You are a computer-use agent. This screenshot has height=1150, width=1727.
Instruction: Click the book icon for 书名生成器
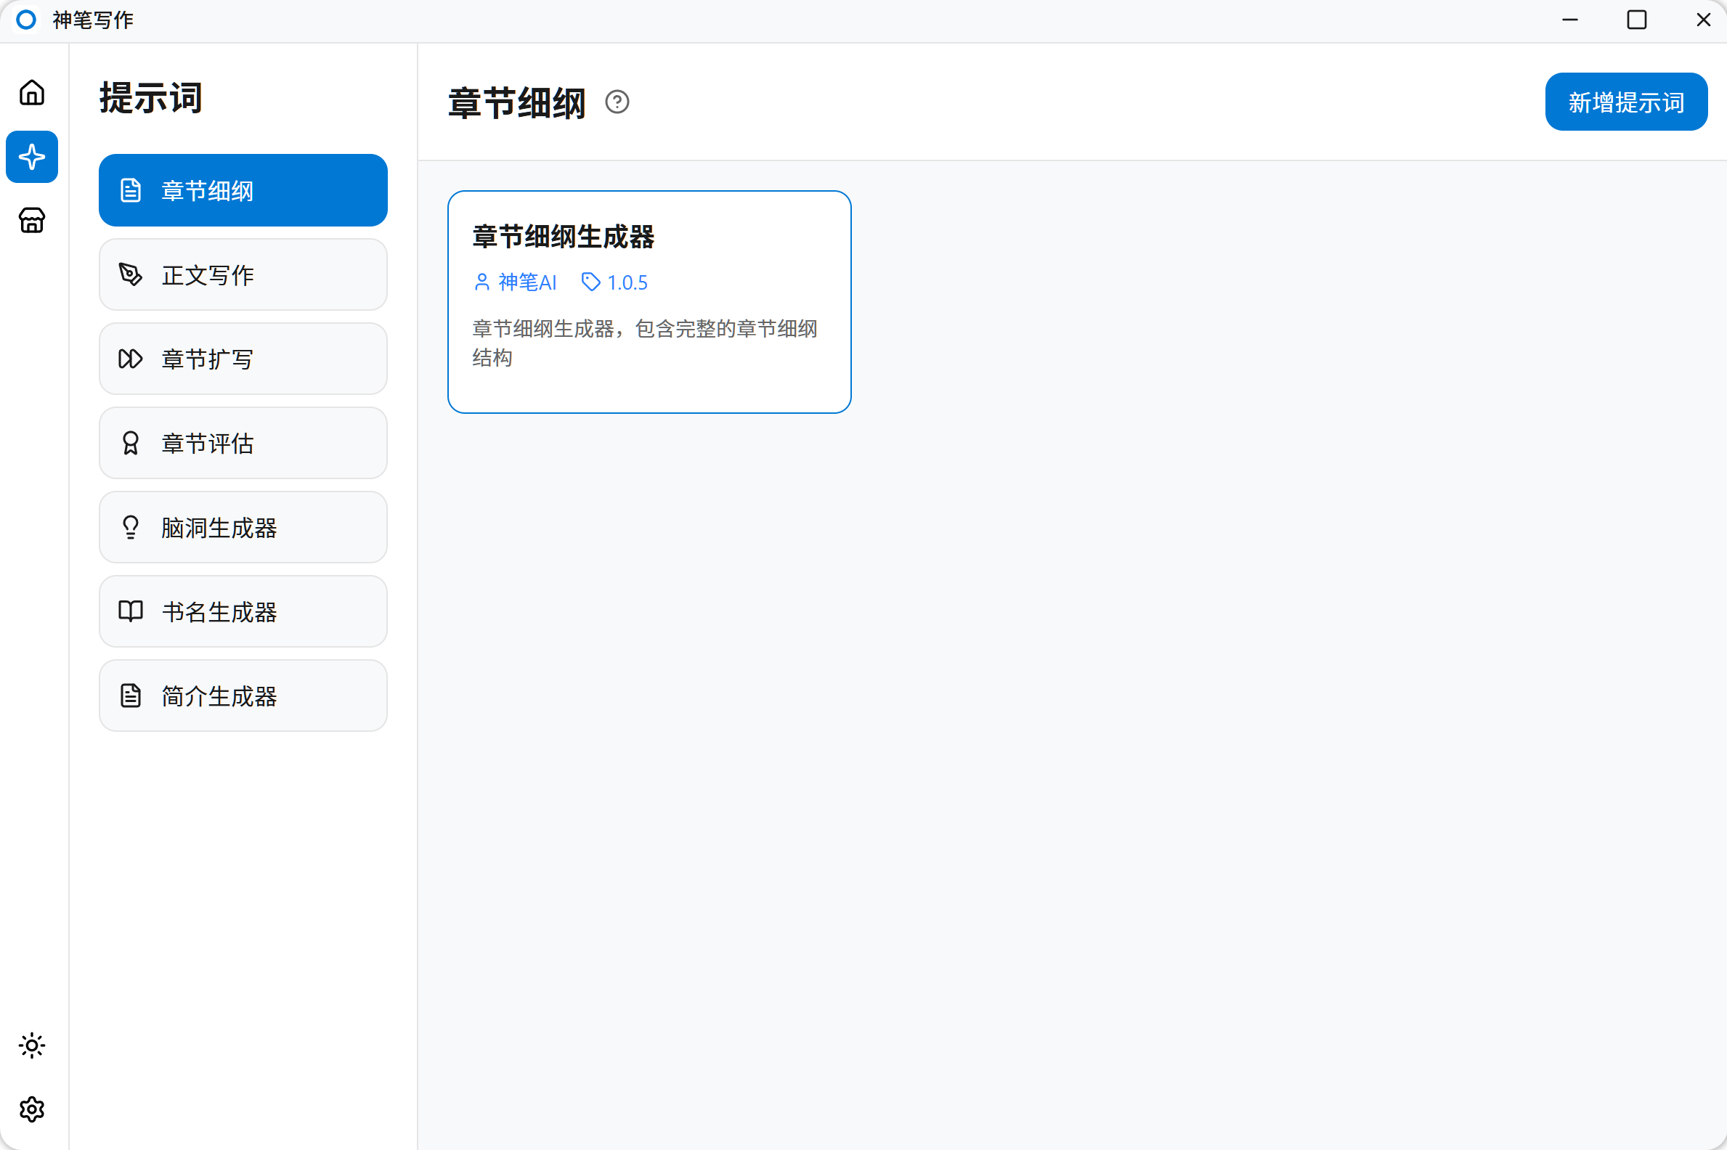tap(130, 611)
